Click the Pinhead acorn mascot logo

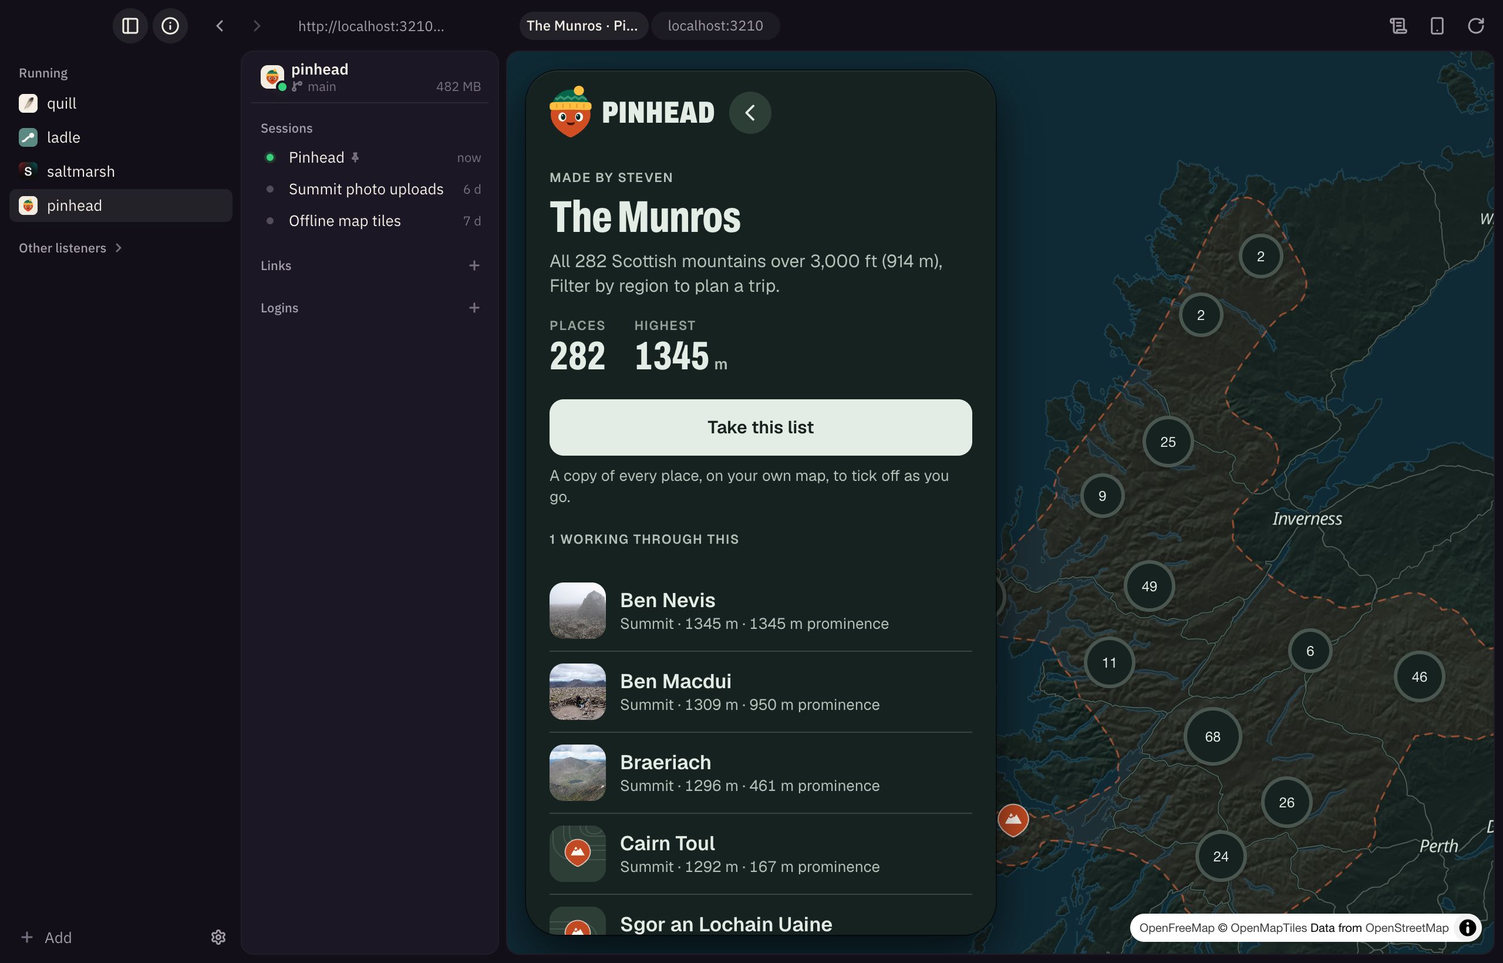(x=569, y=112)
